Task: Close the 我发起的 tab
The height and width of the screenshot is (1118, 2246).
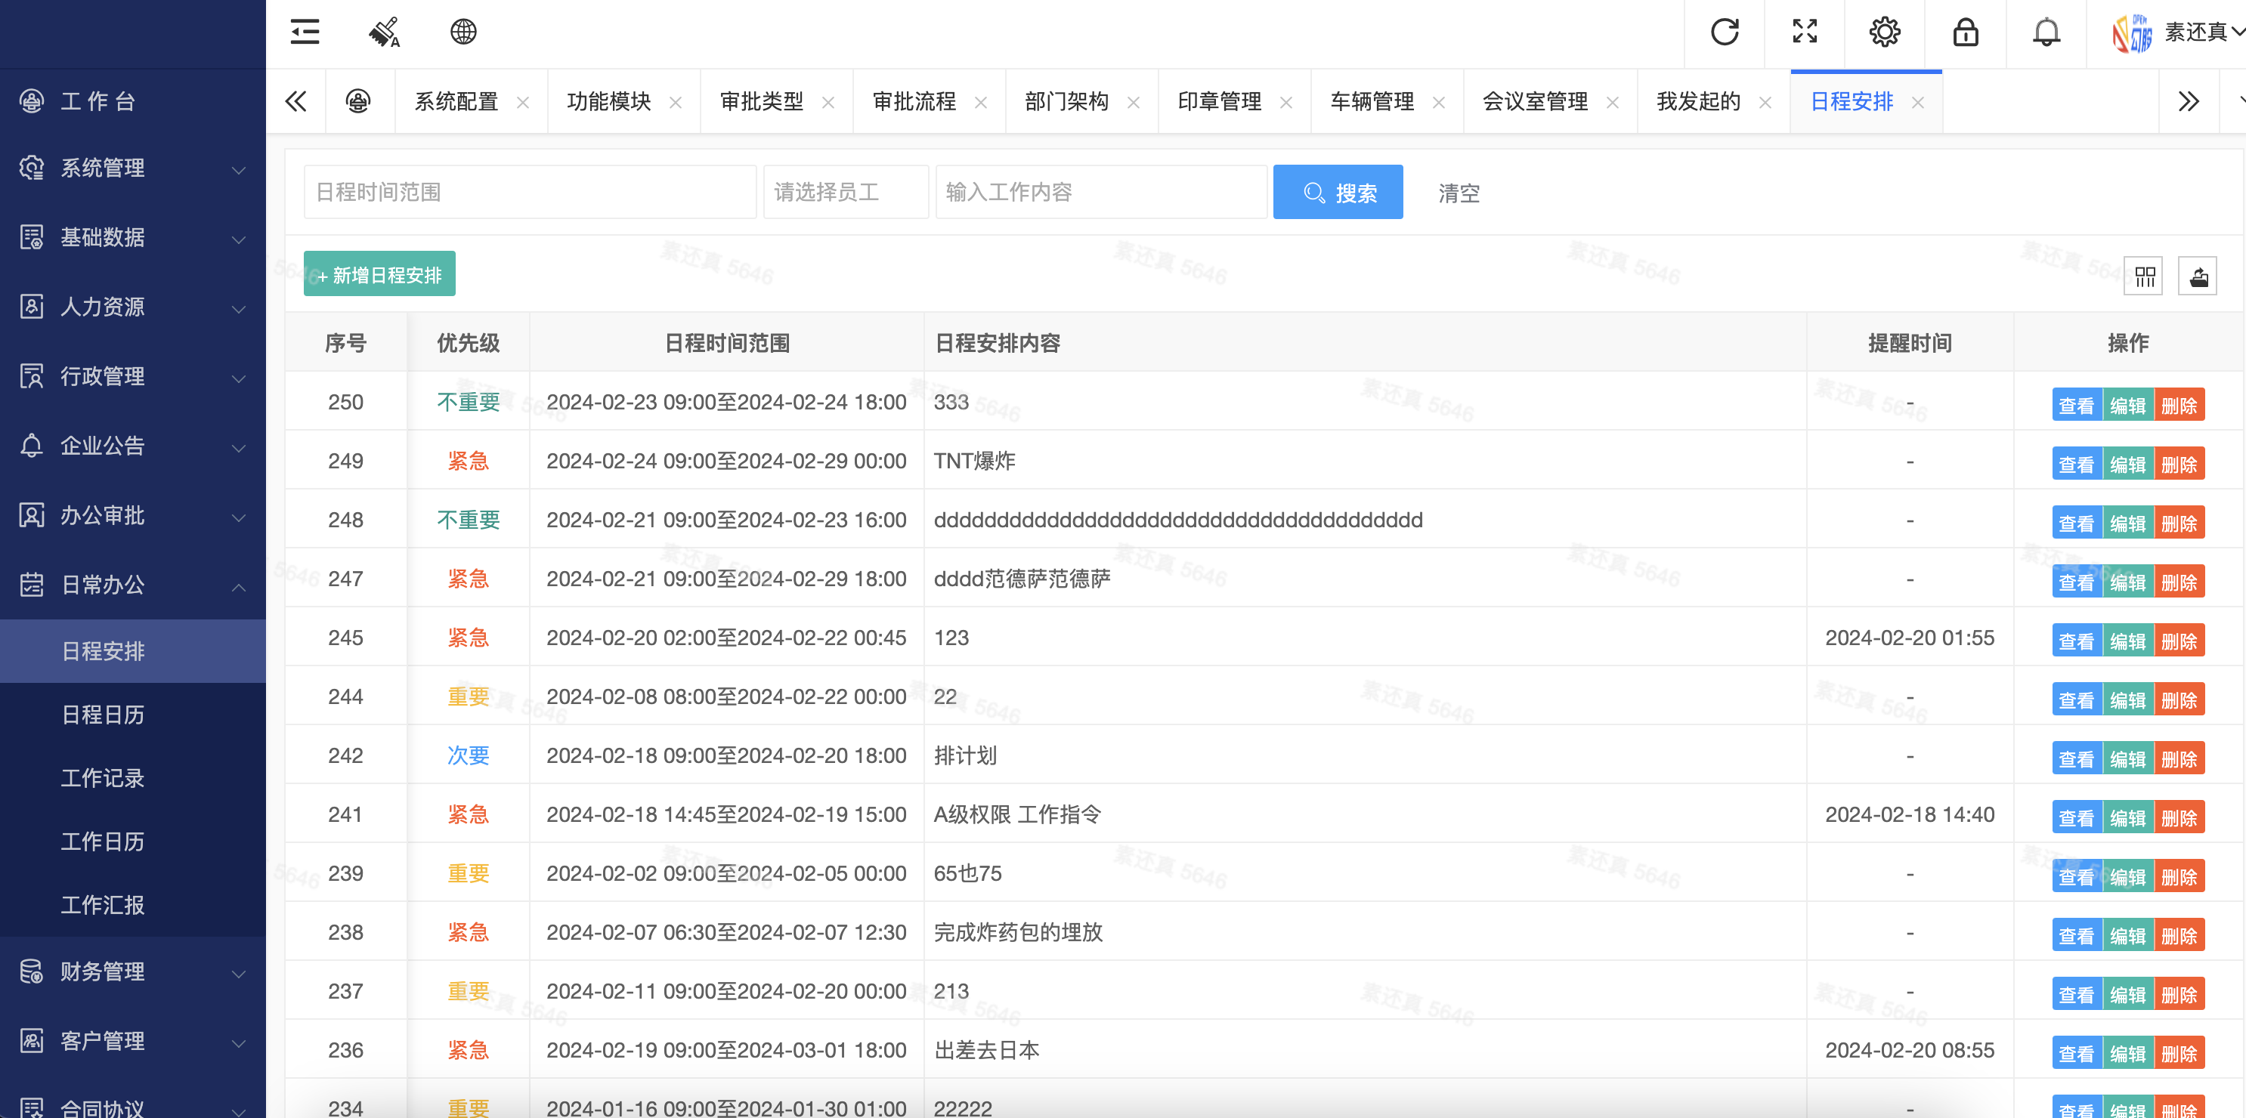Action: click(x=1765, y=103)
